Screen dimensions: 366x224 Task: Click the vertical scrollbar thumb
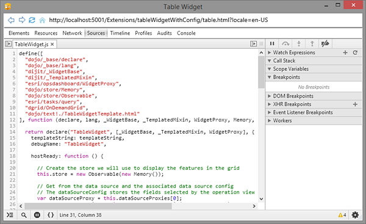[261, 72]
